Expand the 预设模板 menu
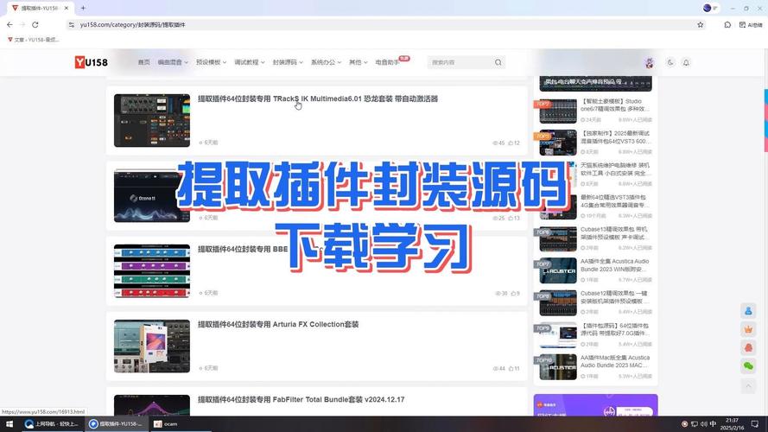The image size is (768, 432). (x=211, y=62)
